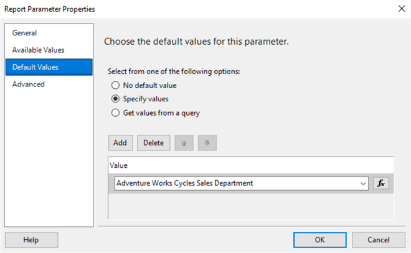The width and height of the screenshot is (411, 253).
Task: Choose the Specify values radio button
Action: 115,99
